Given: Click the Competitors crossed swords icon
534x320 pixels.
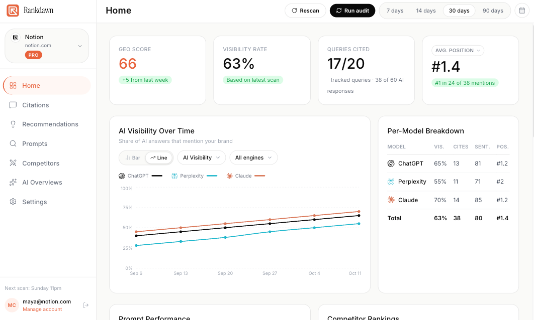Looking at the screenshot, I should click(13, 163).
